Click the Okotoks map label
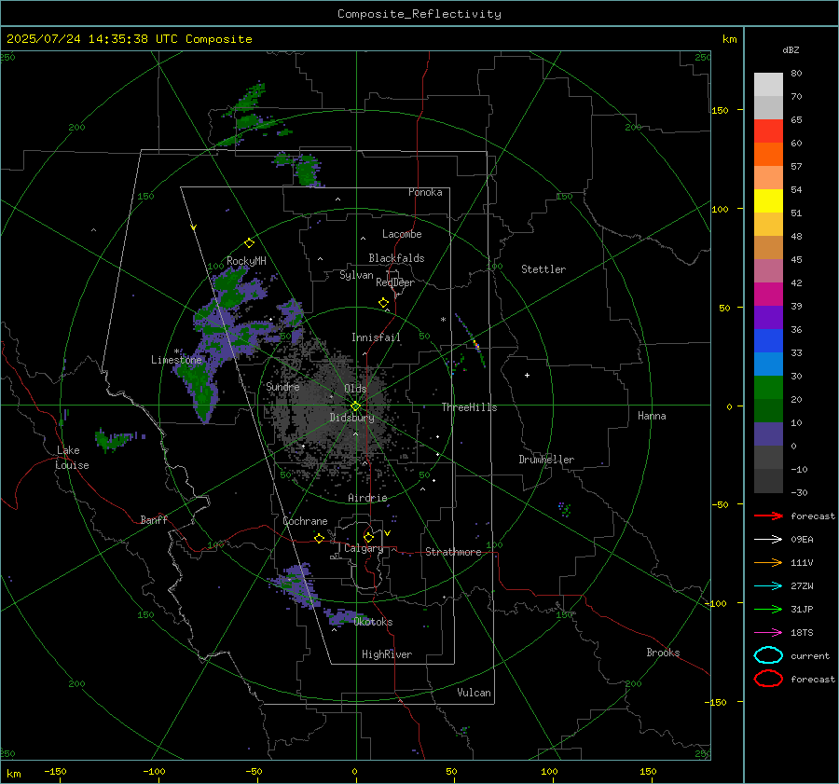 pos(373,622)
